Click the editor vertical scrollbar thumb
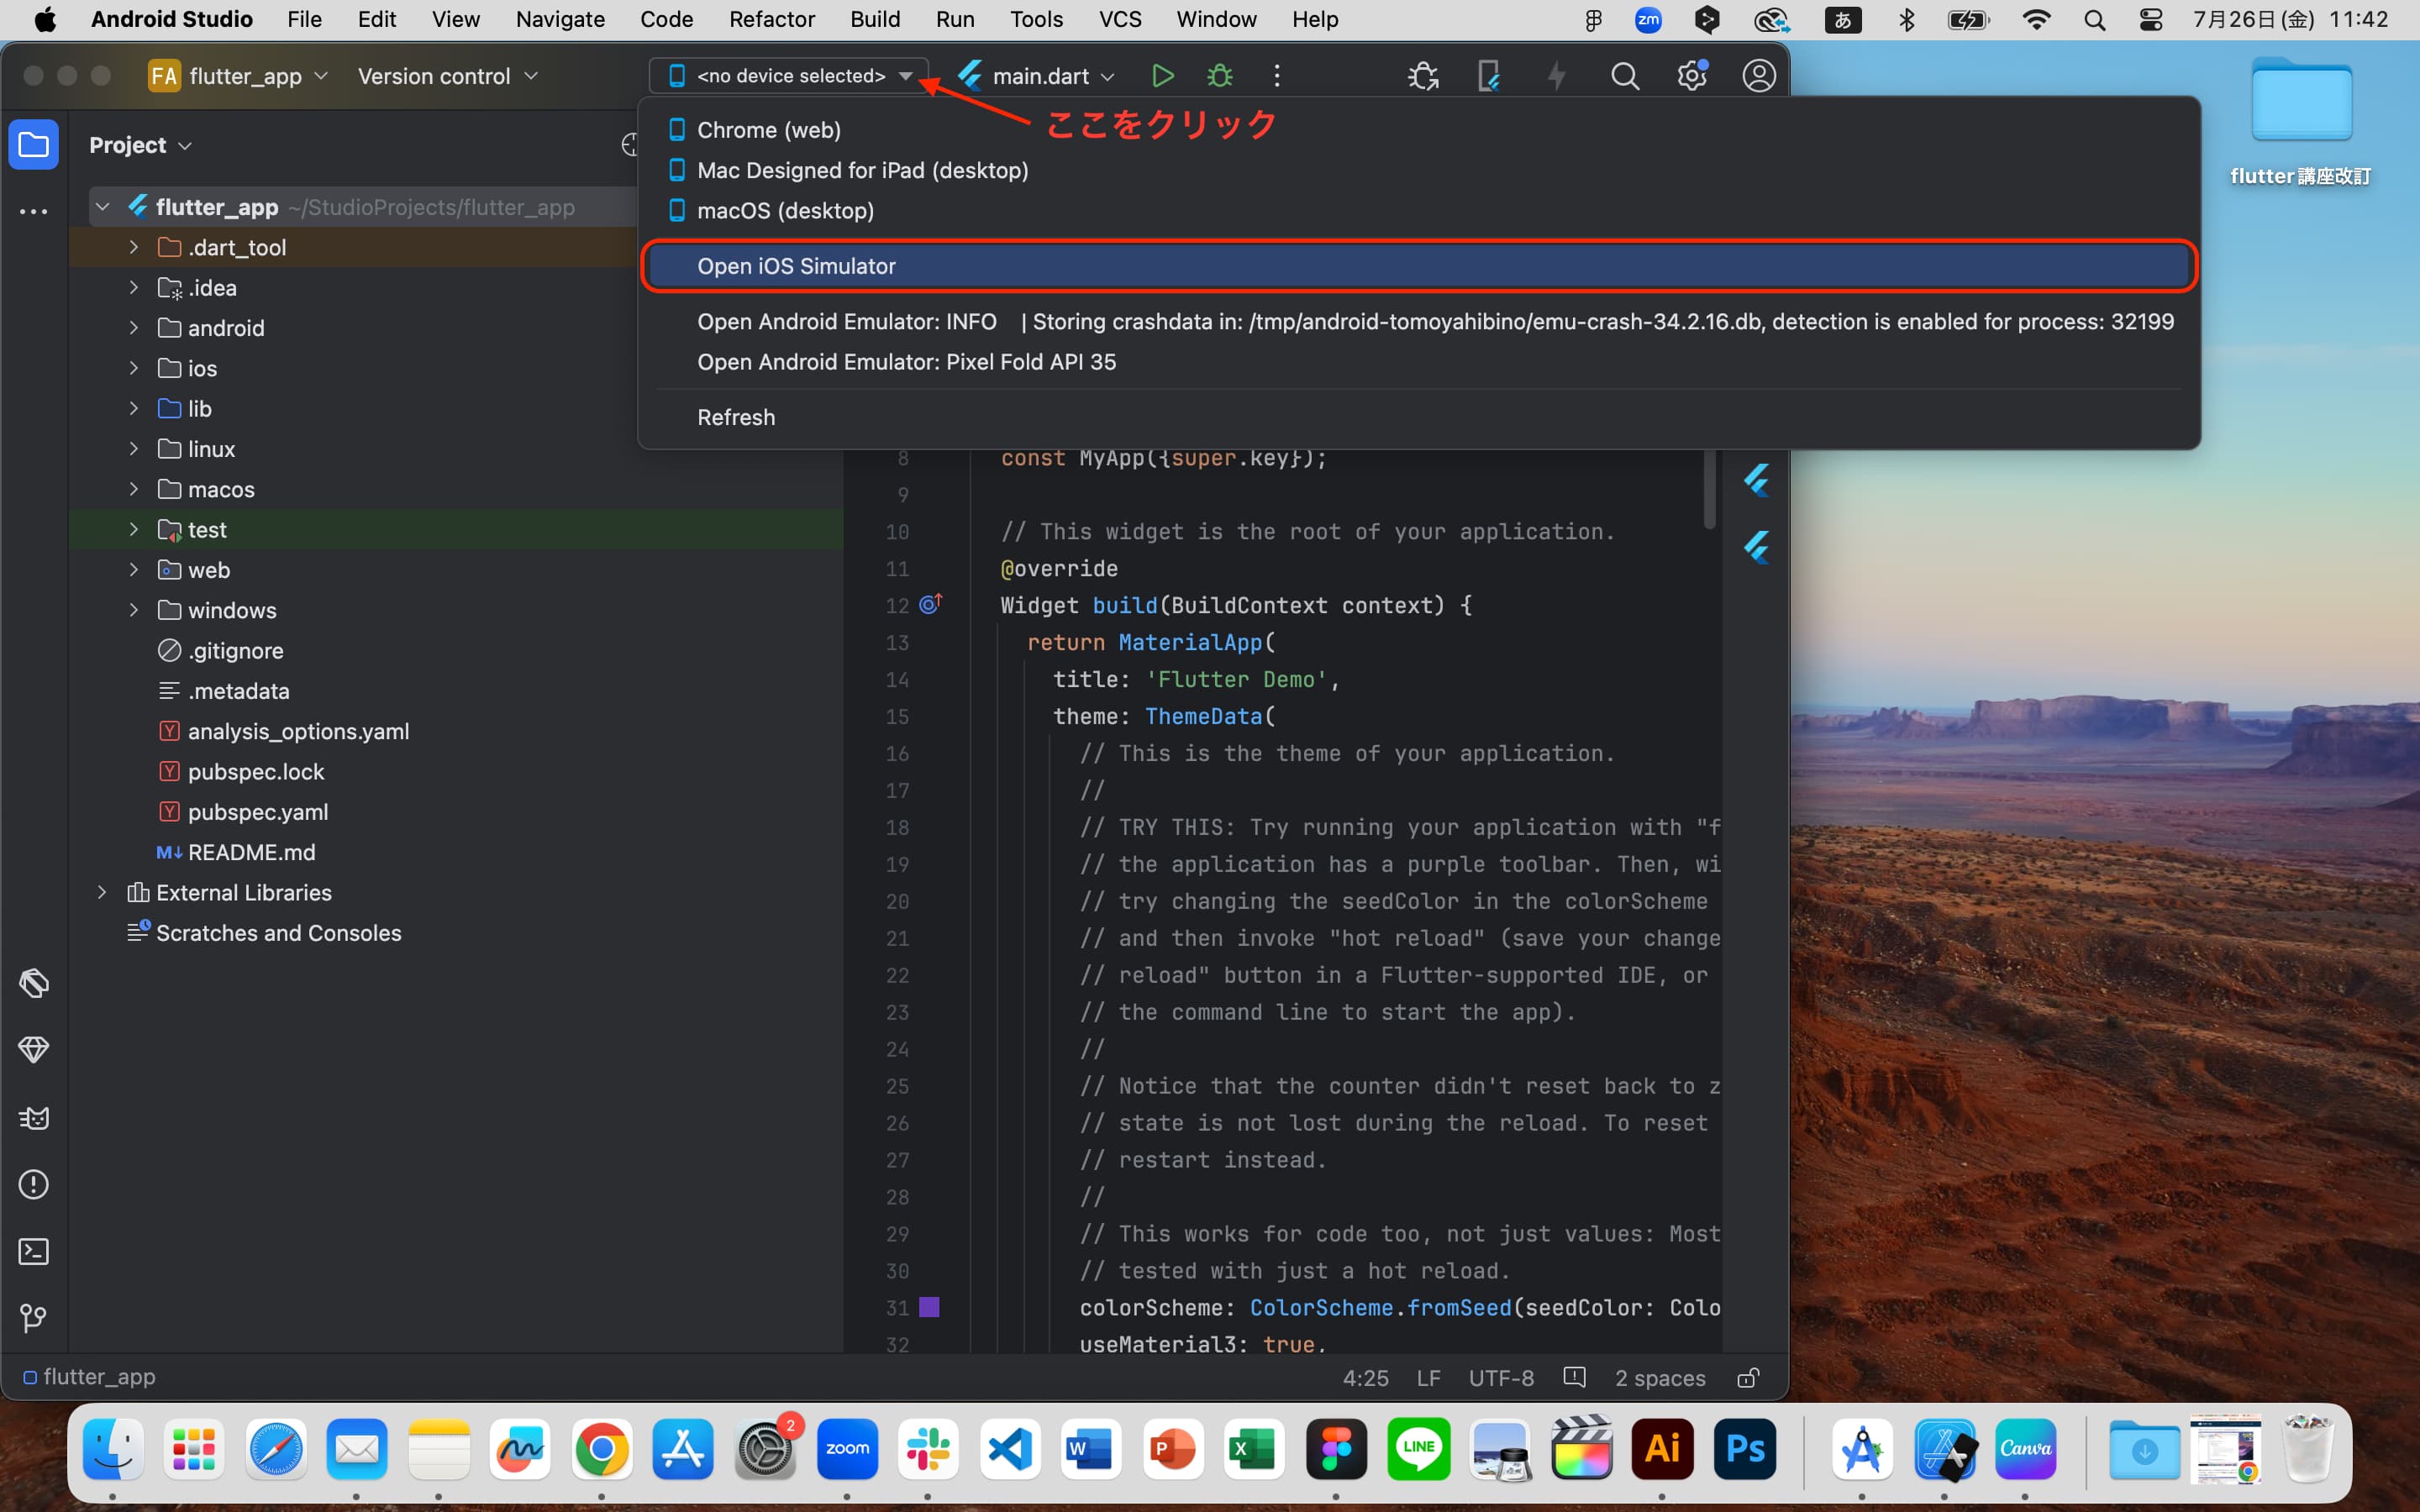 (x=1709, y=488)
